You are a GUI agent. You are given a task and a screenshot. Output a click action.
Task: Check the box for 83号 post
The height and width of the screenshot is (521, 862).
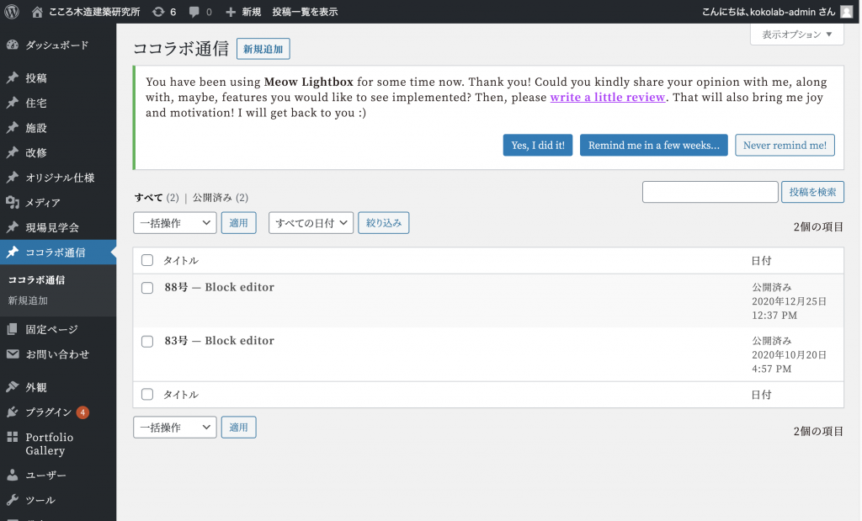point(147,342)
